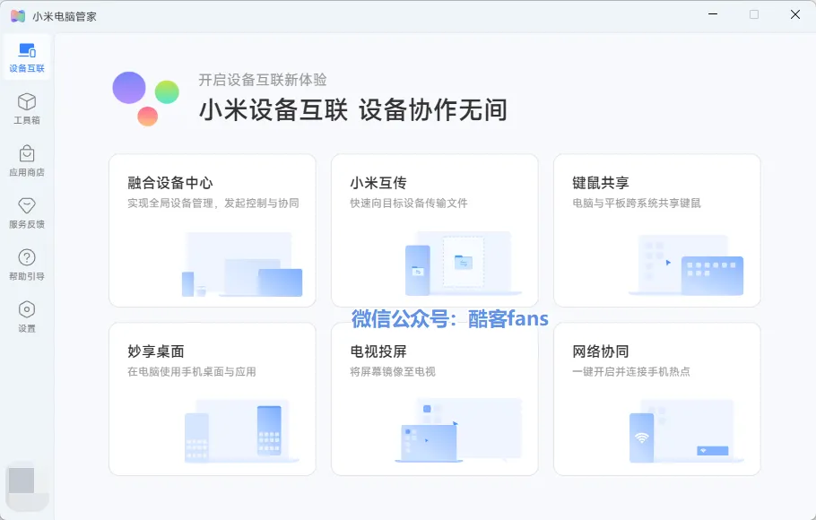The image size is (816, 520).
Task: Open the 网络协同 card
Action: [656, 399]
